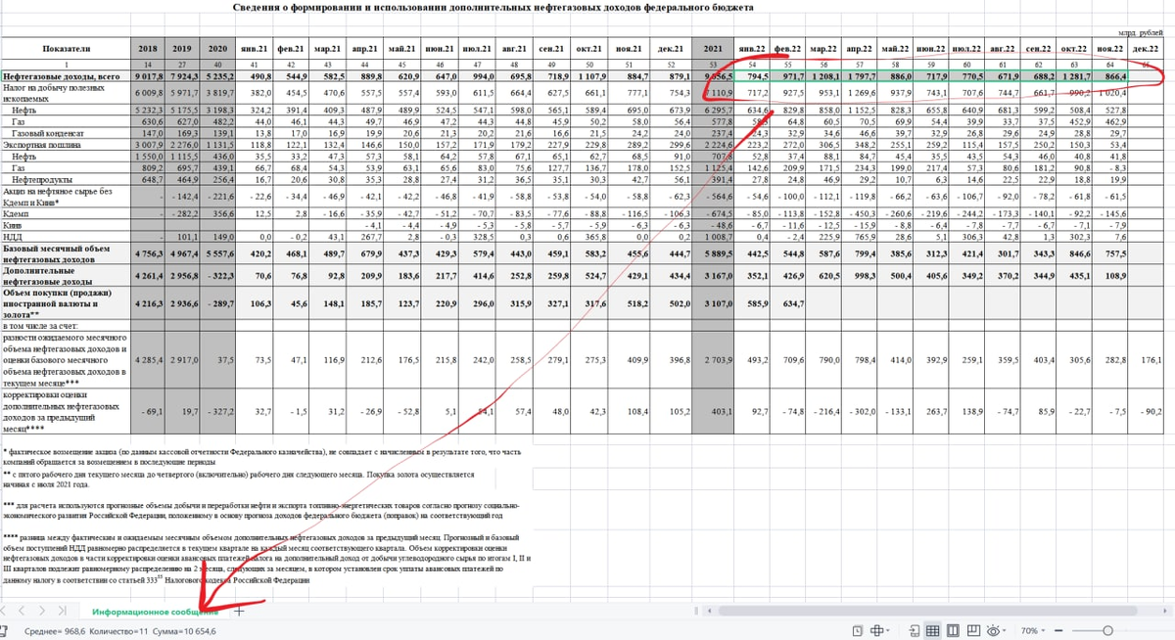Switch to Page Layout view icon
This screenshot has height=640, width=1175.
(x=953, y=631)
